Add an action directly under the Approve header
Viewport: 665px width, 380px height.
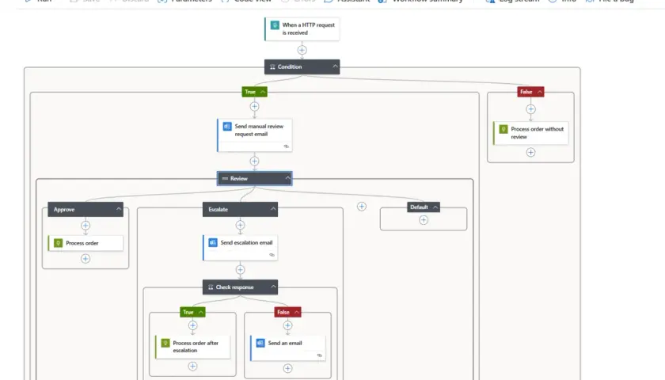tap(85, 225)
